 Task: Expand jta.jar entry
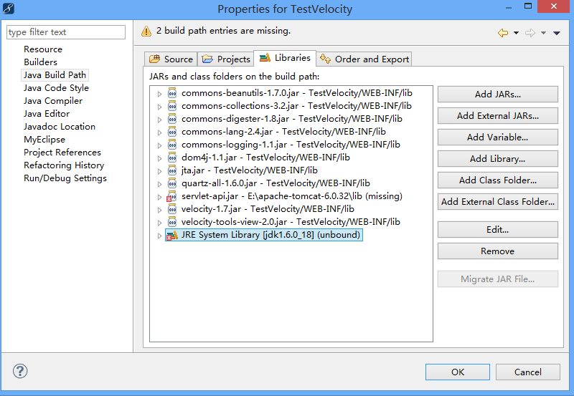click(159, 171)
